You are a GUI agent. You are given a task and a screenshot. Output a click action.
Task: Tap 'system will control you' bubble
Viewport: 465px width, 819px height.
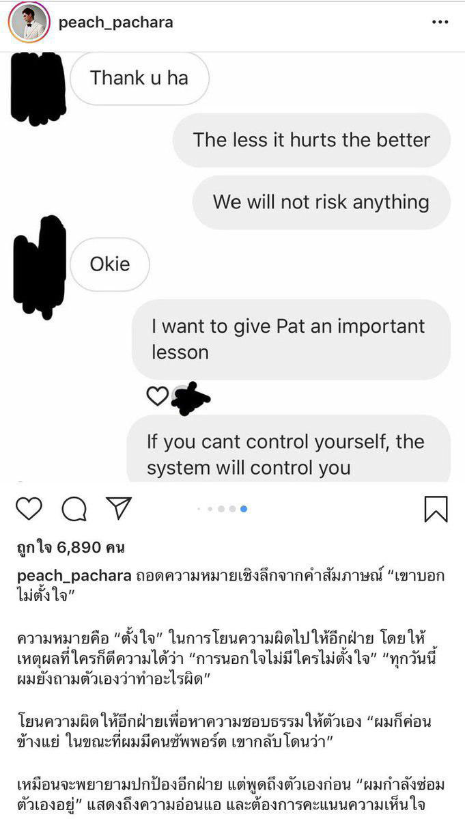point(289,449)
